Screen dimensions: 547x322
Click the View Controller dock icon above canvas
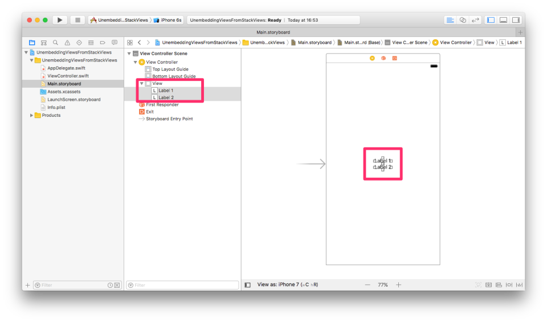[372, 58]
